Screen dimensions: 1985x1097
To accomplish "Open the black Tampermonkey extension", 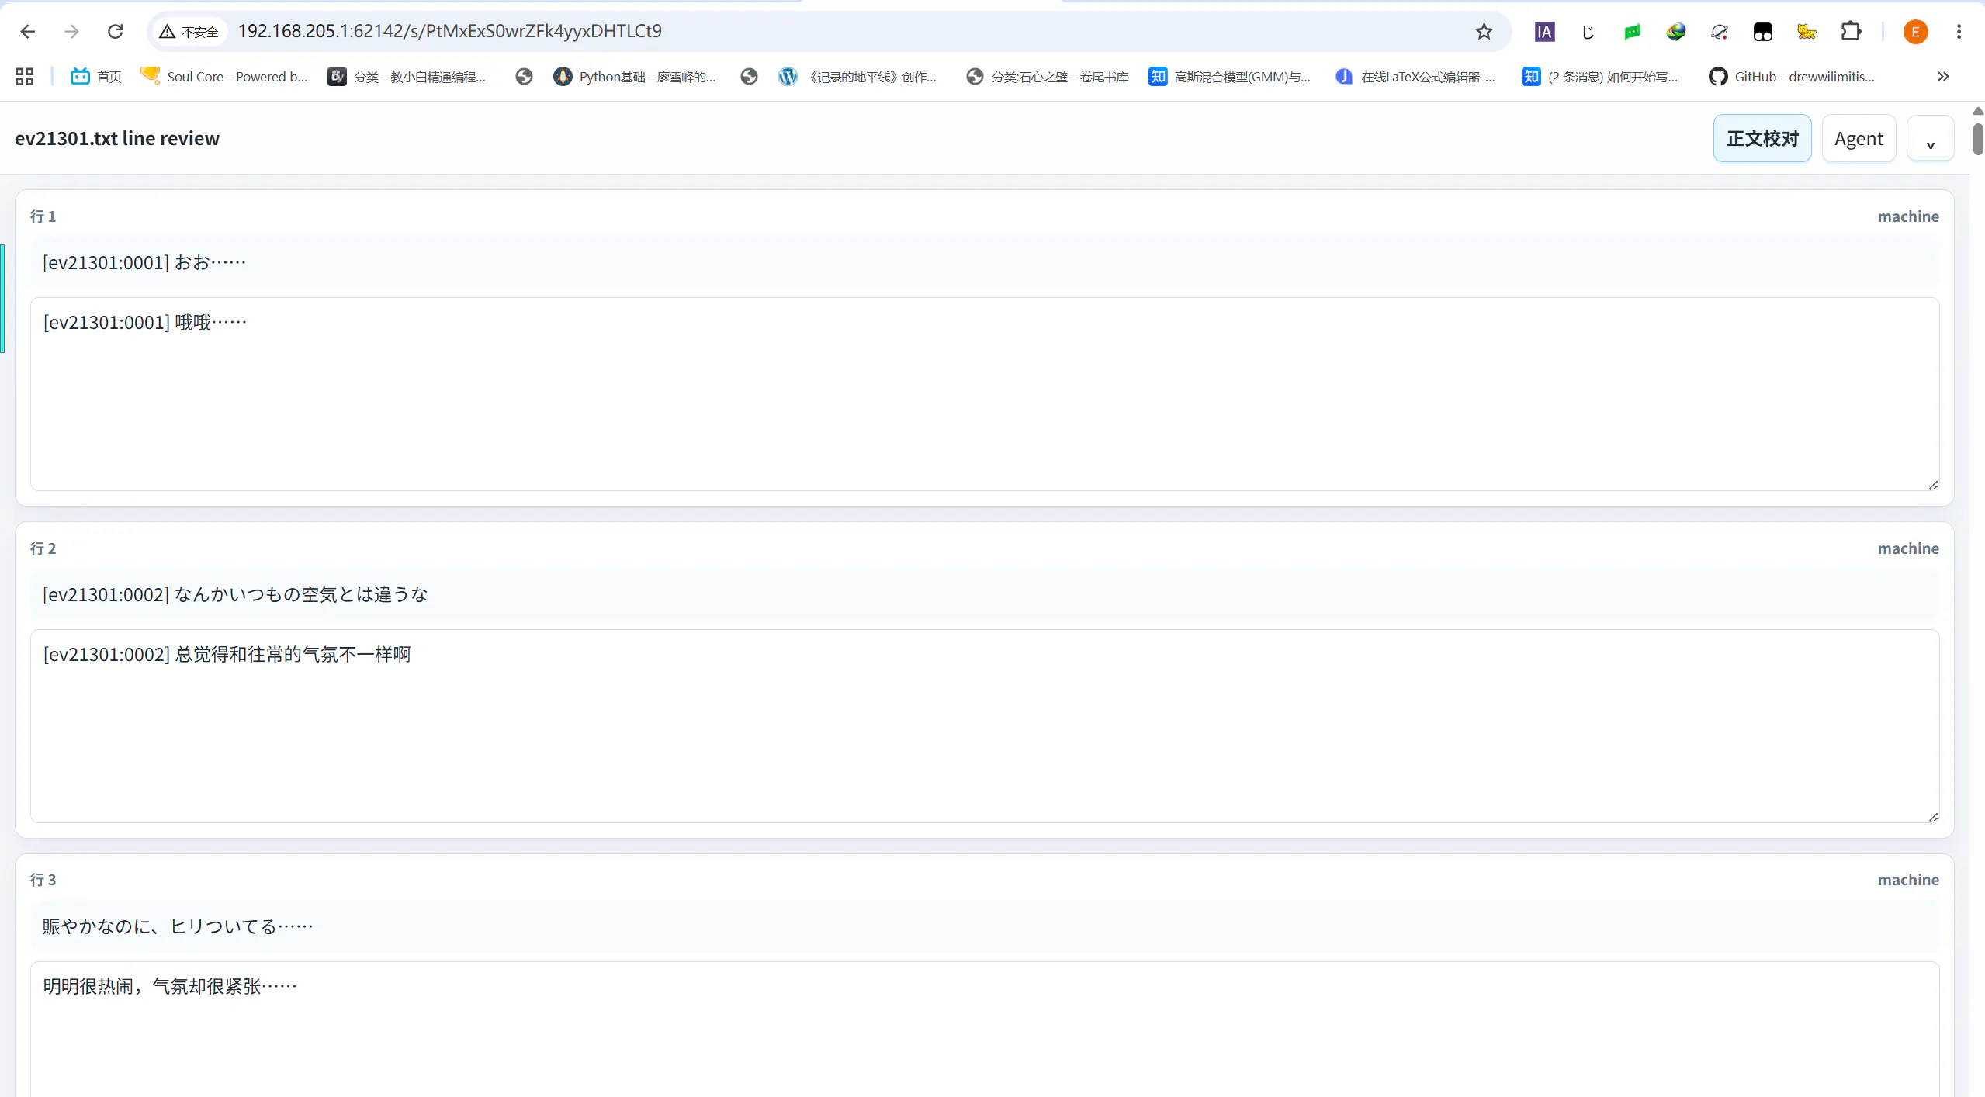I will click(x=1762, y=31).
